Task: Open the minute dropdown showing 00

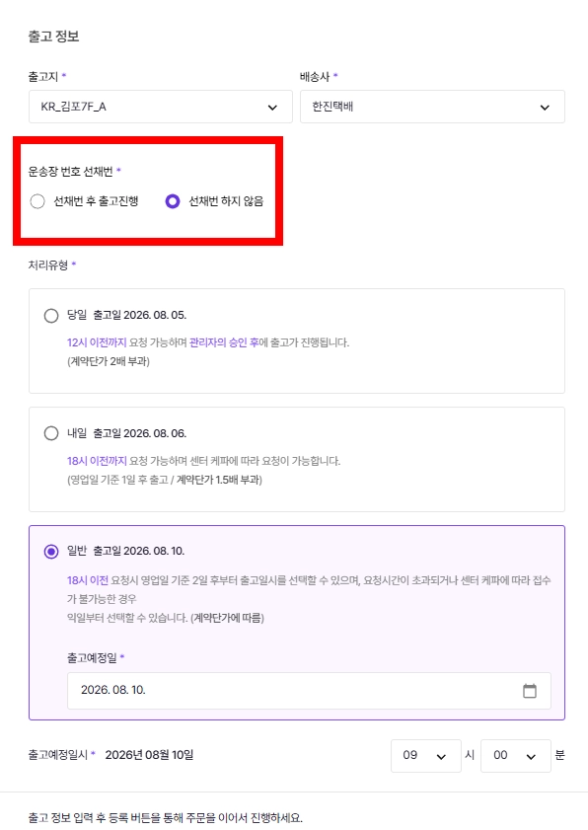Action: [x=516, y=756]
